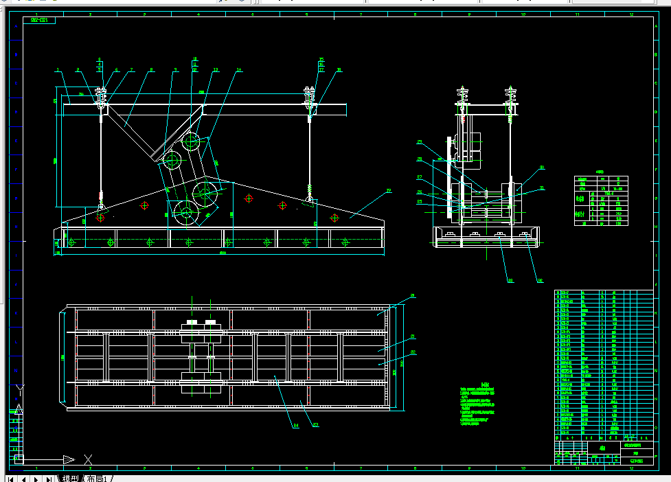
Task: Click the next layout tab arrow
Action: [36, 479]
